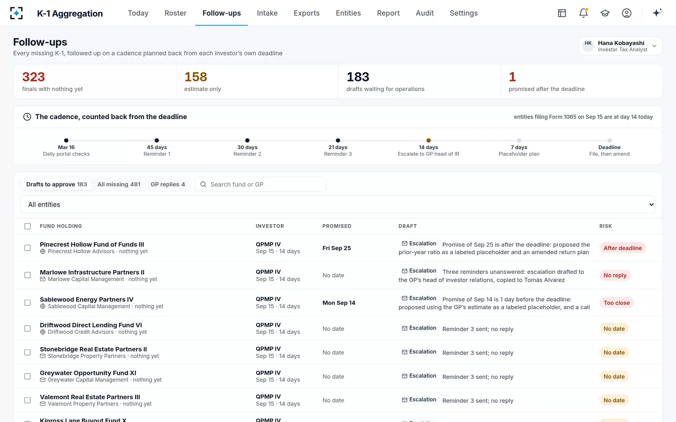This screenshot has width=676, height=422.
Task: Check the Driftwood Direct Lending Fund VI row
Action: click(28, 328)
